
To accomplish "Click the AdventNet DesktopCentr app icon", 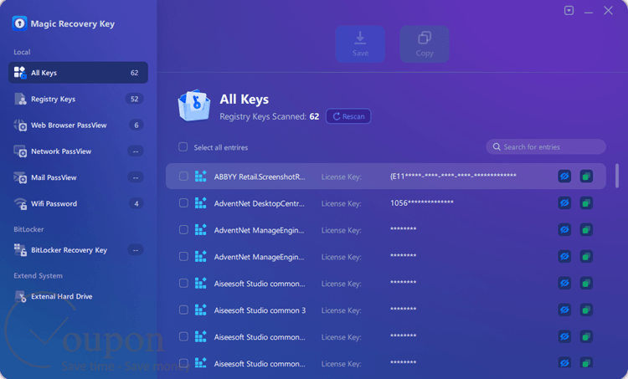I will (201, 203).
